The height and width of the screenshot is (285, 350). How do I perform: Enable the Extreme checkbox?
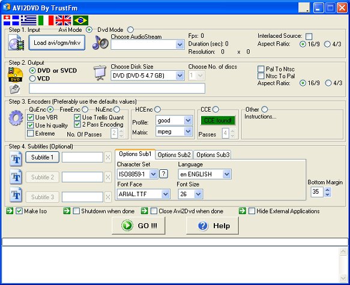pos(31,133)
